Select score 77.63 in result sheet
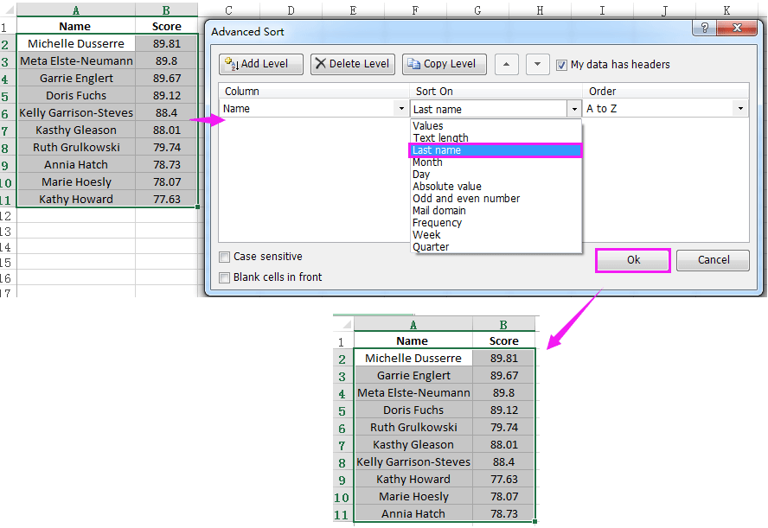 tap(504, 480)
